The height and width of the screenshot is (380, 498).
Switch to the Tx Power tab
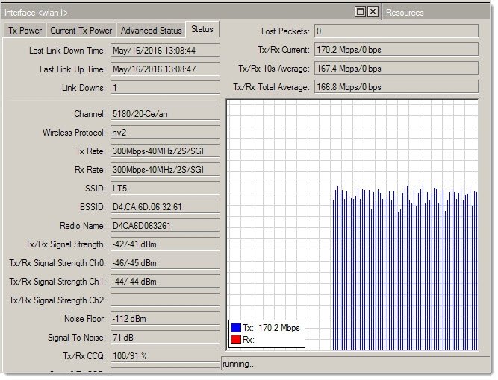point(25,31)
